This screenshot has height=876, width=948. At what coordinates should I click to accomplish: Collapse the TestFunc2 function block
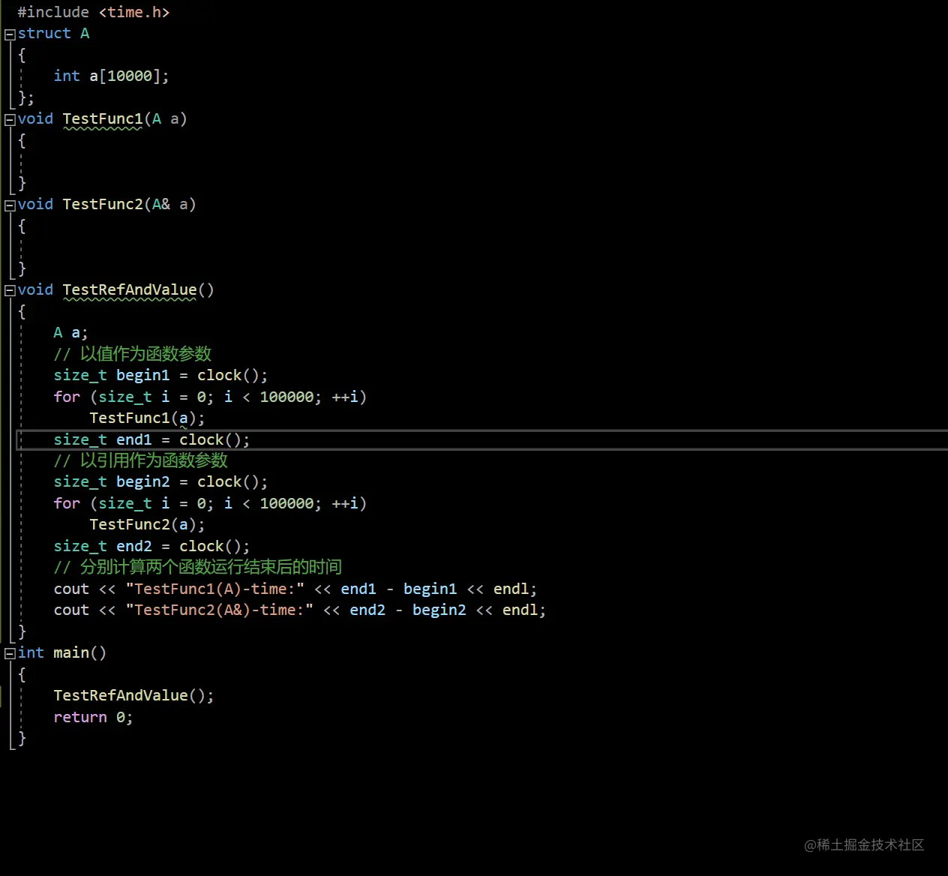pos(10,205)
